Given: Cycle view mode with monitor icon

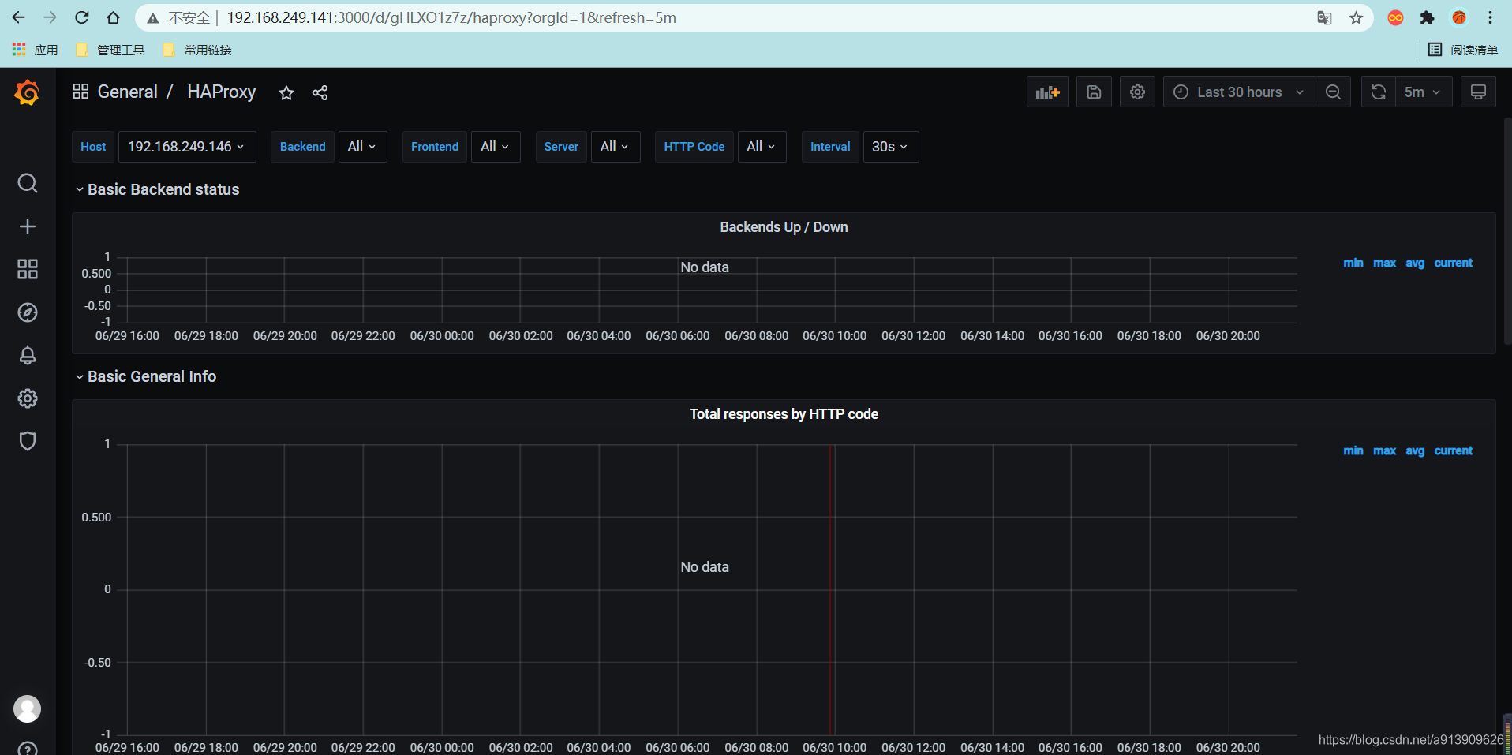Looking at the screenshot, I should click(x=1478, y=92).
